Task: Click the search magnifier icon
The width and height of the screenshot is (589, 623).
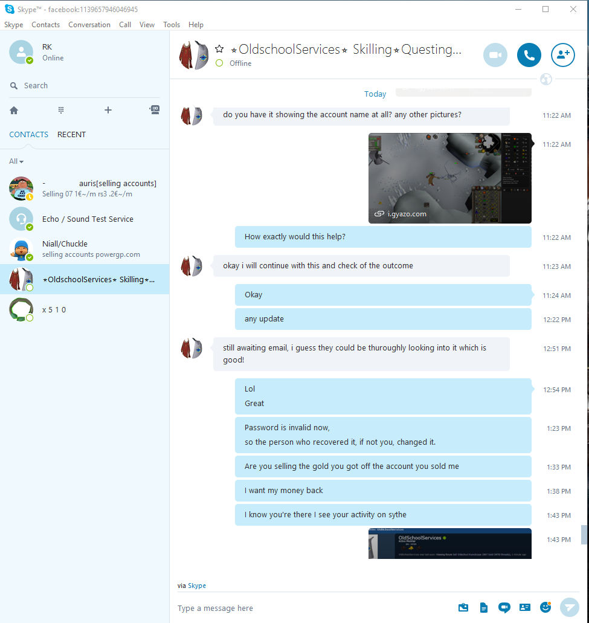Action: tap(14, 85)
